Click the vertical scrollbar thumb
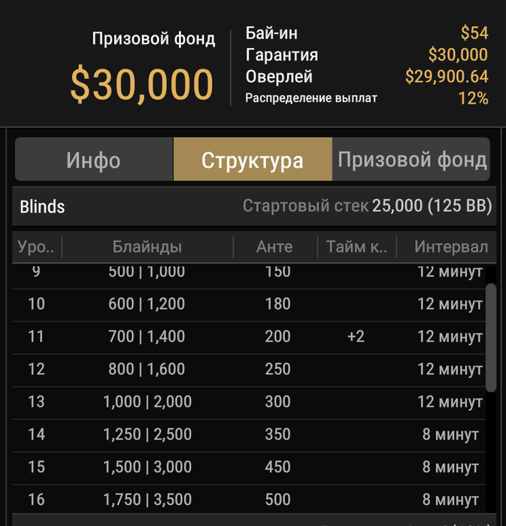 point(491,337)
